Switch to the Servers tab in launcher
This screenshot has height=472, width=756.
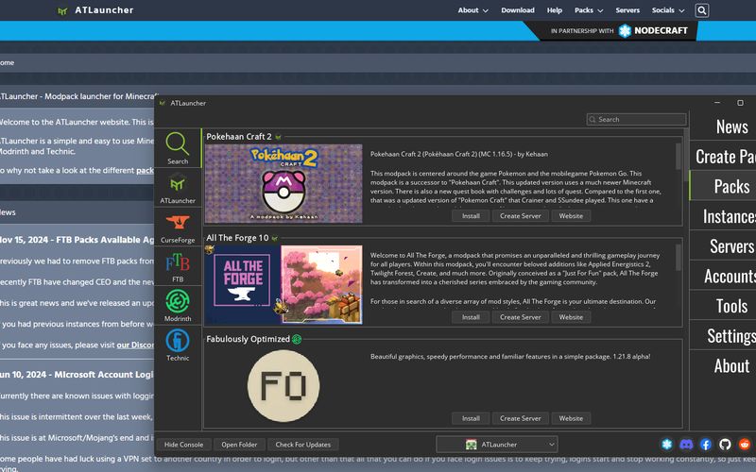click(723, 246)
